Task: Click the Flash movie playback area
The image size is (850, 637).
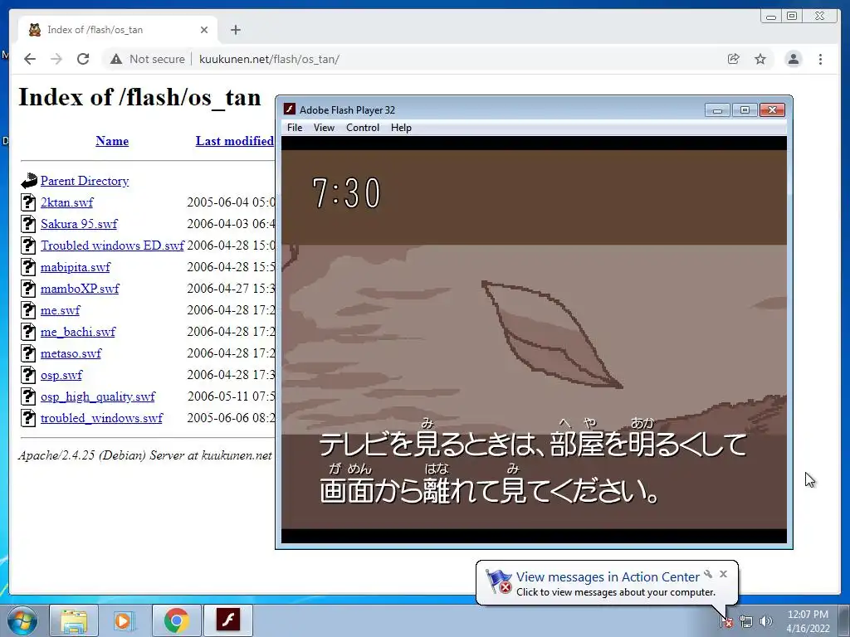Action: click(534, 339)
